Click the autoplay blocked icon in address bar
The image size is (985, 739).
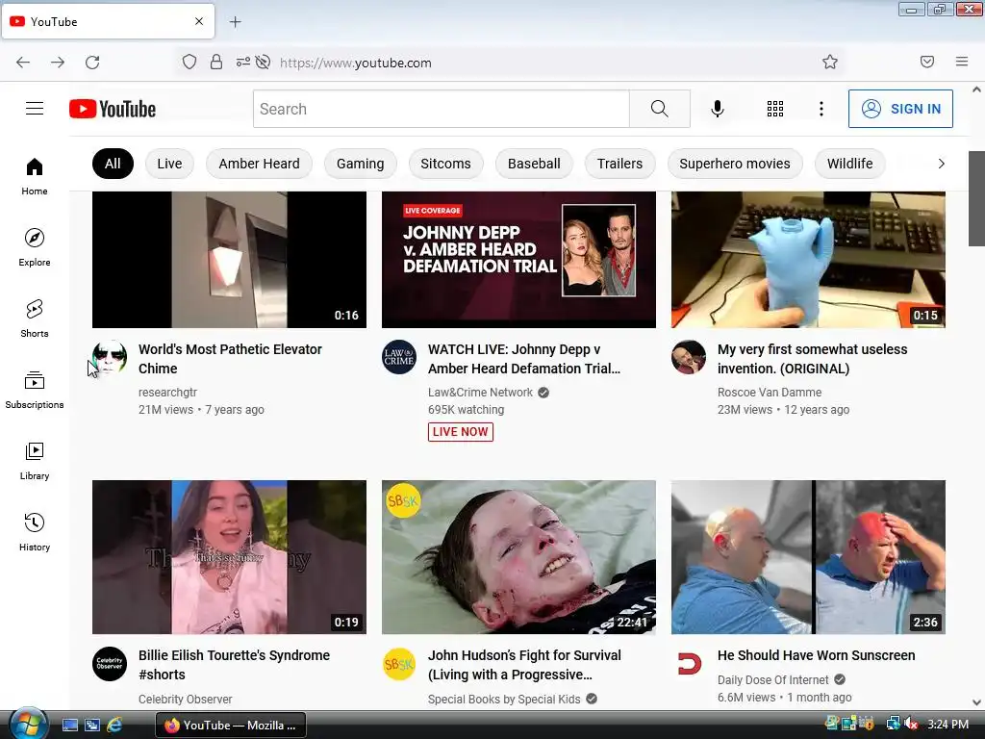(264, 62)
